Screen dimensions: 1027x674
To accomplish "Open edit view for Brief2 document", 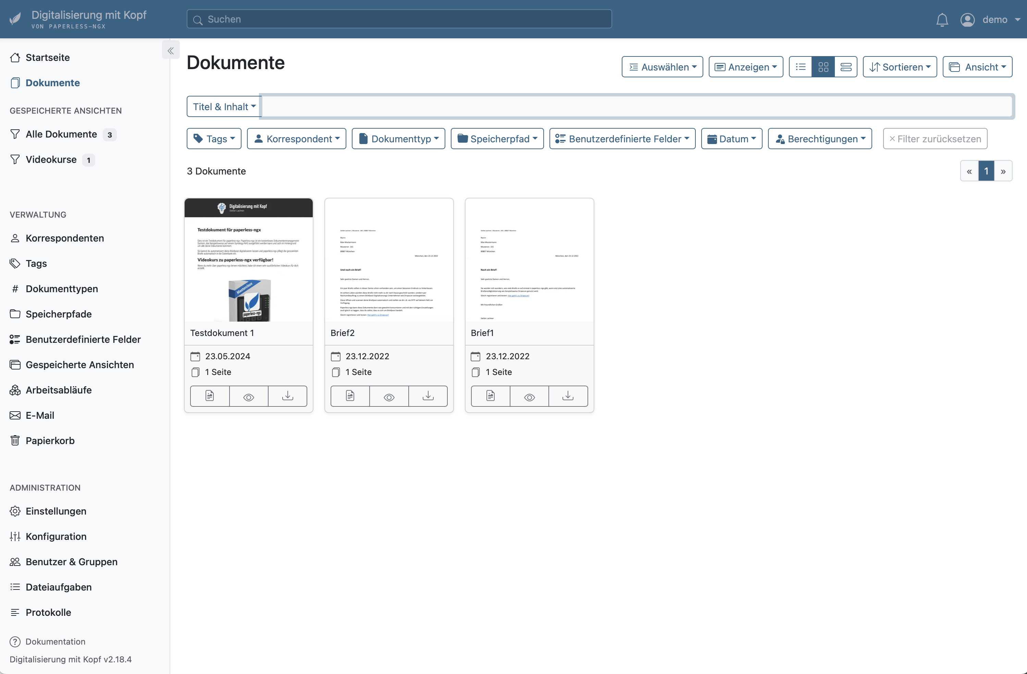I will coord(350,396).
